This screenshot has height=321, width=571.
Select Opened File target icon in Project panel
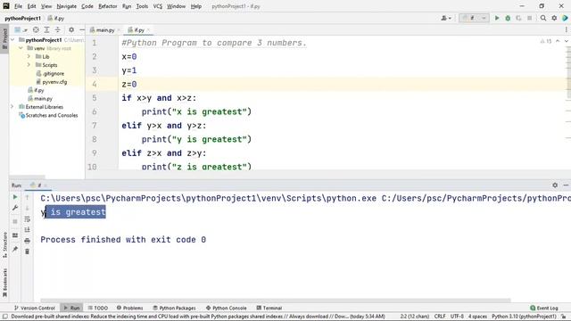36,29
